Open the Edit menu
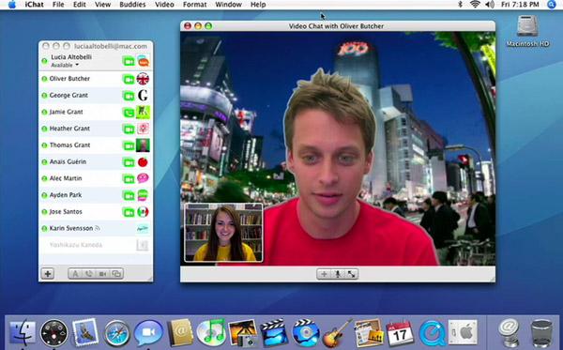 [80, 5]
